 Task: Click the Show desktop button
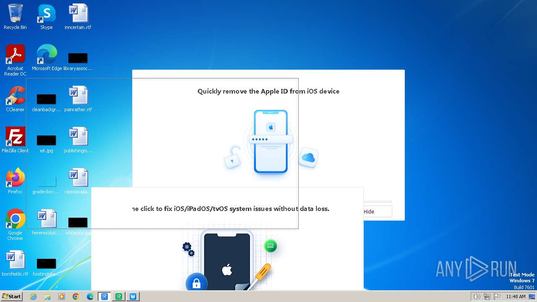(533, 297)
